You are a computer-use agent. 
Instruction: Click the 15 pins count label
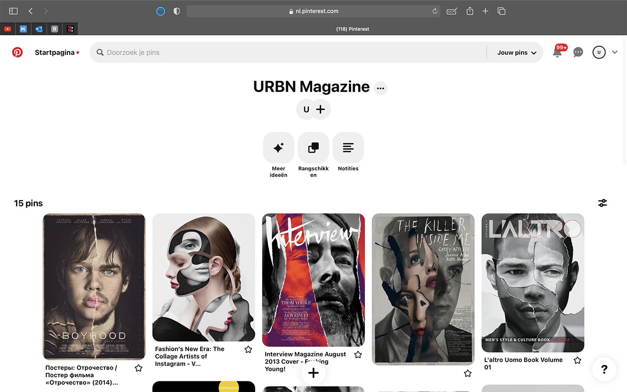[28, 203]
